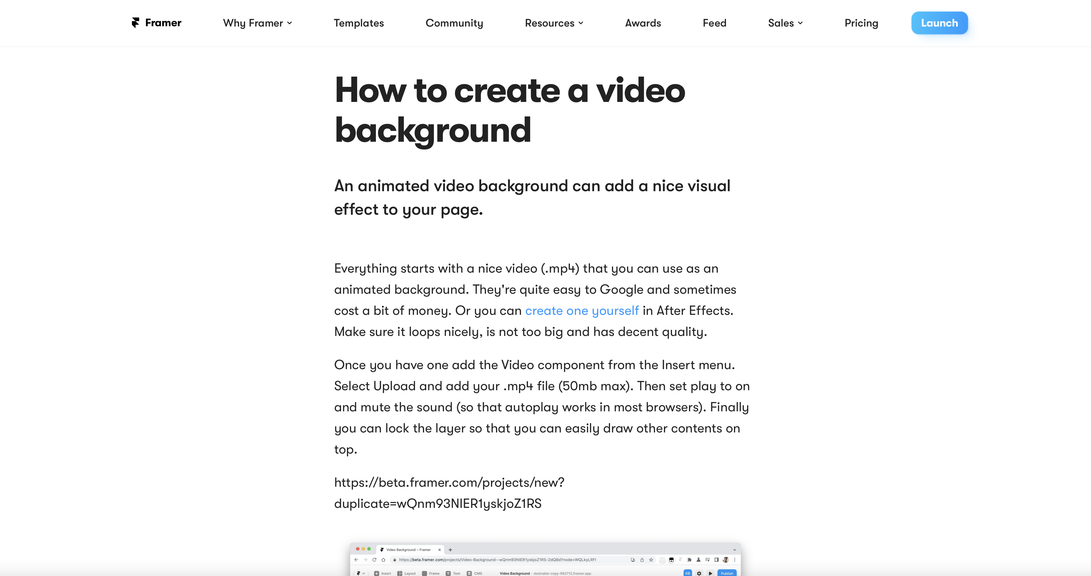Screen dimensions: 1091x576
Task: Click the 'create one yourself' hyperlink
Action: (582, 310)
